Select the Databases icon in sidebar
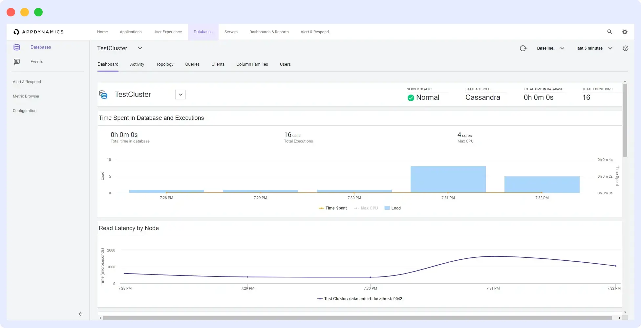The image size is (641, 328). pos(17,47)
